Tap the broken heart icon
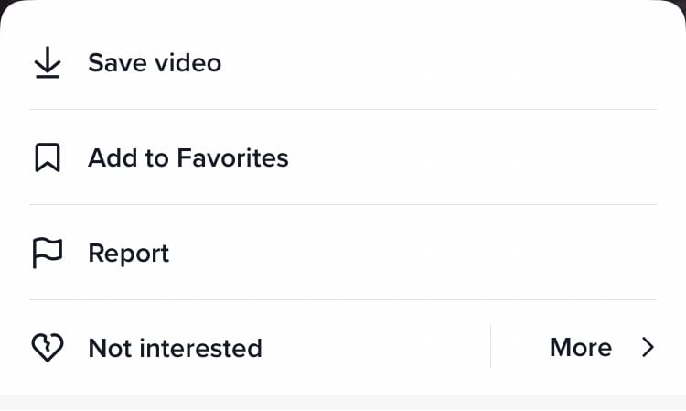The image size is (686, 411). point(47,348)
